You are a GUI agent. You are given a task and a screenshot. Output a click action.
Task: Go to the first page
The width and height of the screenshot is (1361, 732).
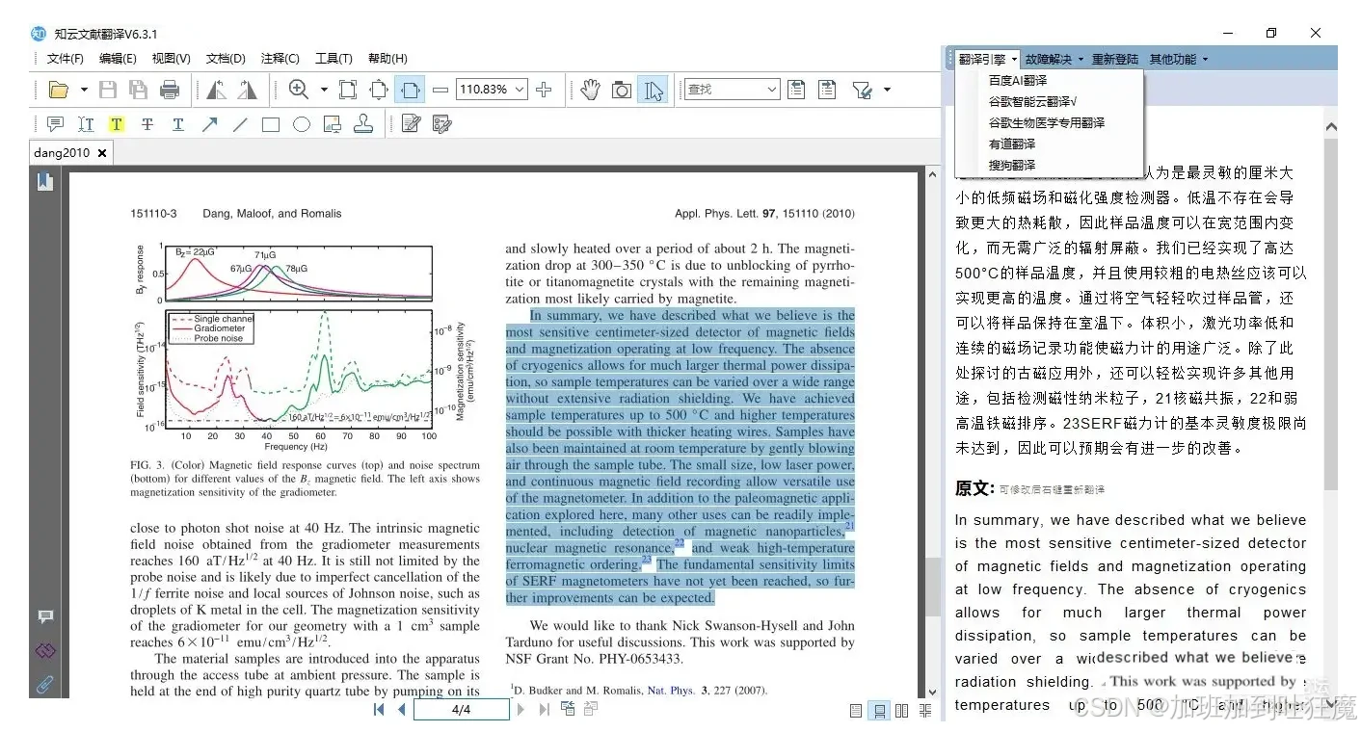coord(380,710)
